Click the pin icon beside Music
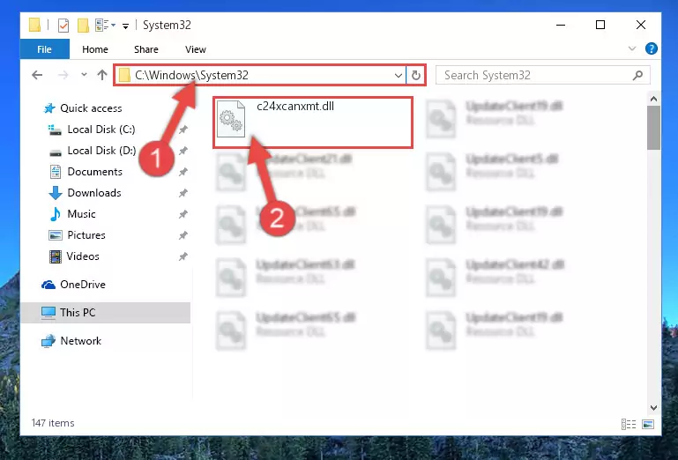The height and width of the screenshot is (460, 678). pyautogui.click(x=183, y=214)
